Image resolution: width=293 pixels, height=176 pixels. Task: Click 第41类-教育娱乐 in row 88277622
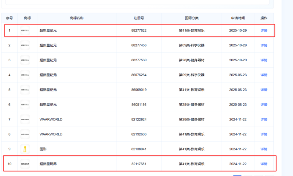pos(192,31)
